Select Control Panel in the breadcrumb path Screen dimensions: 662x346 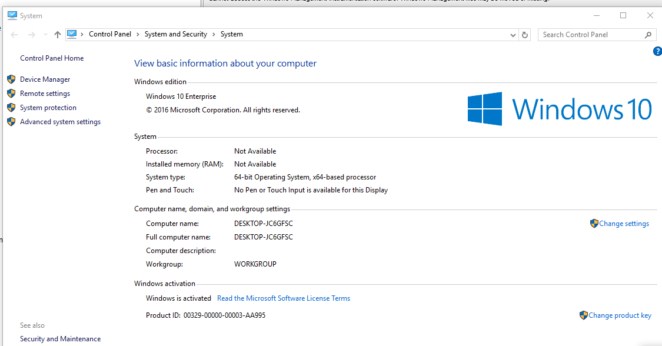(110, 34)
